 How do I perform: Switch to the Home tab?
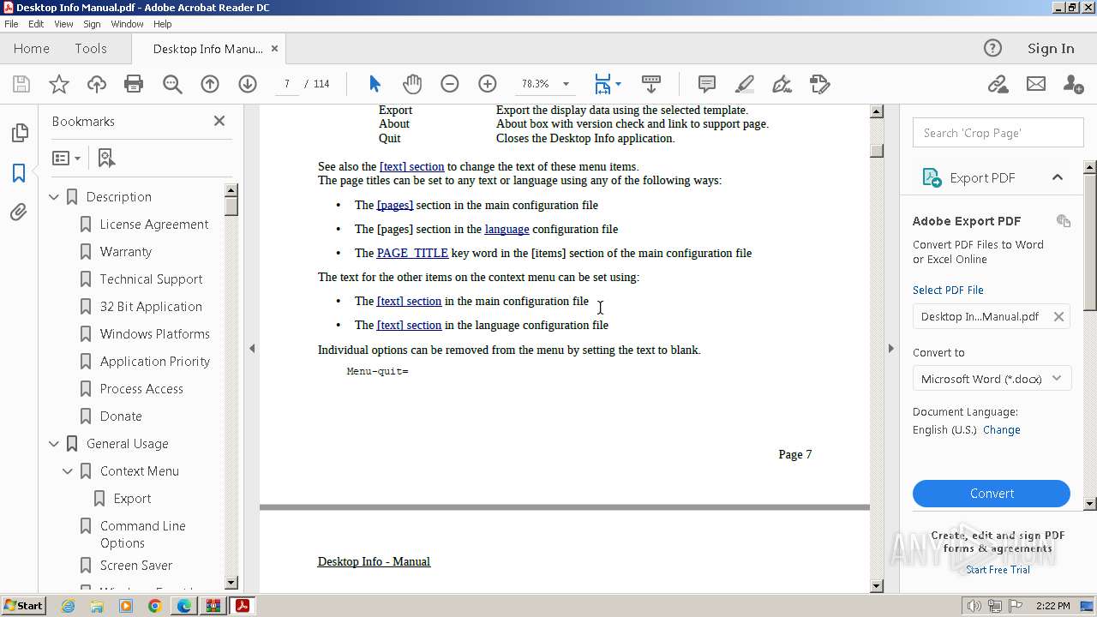point(32,48)
